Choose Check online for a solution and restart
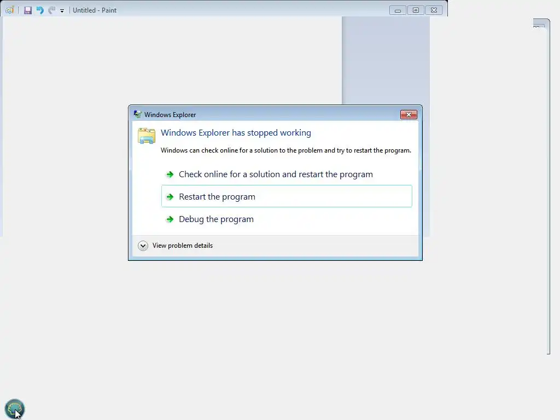The image size is (560, 420). [287, 174]
